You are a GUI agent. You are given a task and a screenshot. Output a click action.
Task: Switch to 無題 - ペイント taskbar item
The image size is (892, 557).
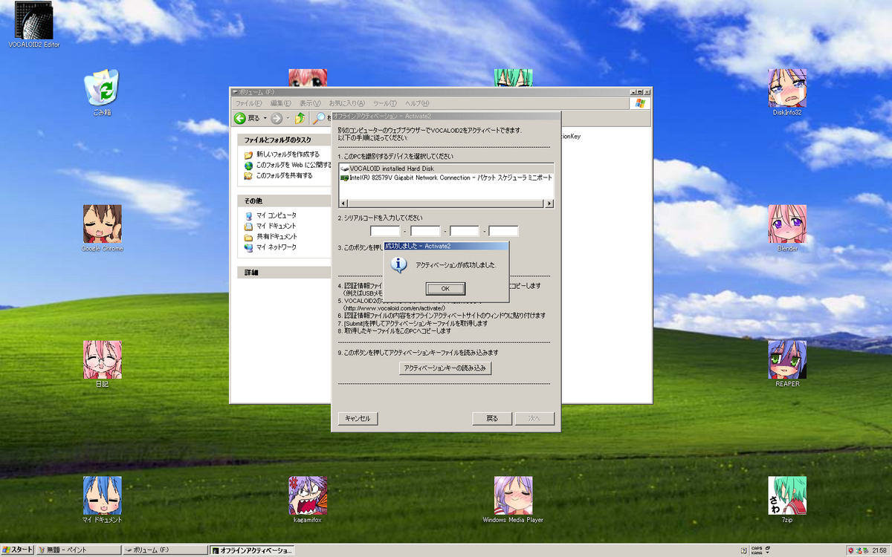coord(79,550)
